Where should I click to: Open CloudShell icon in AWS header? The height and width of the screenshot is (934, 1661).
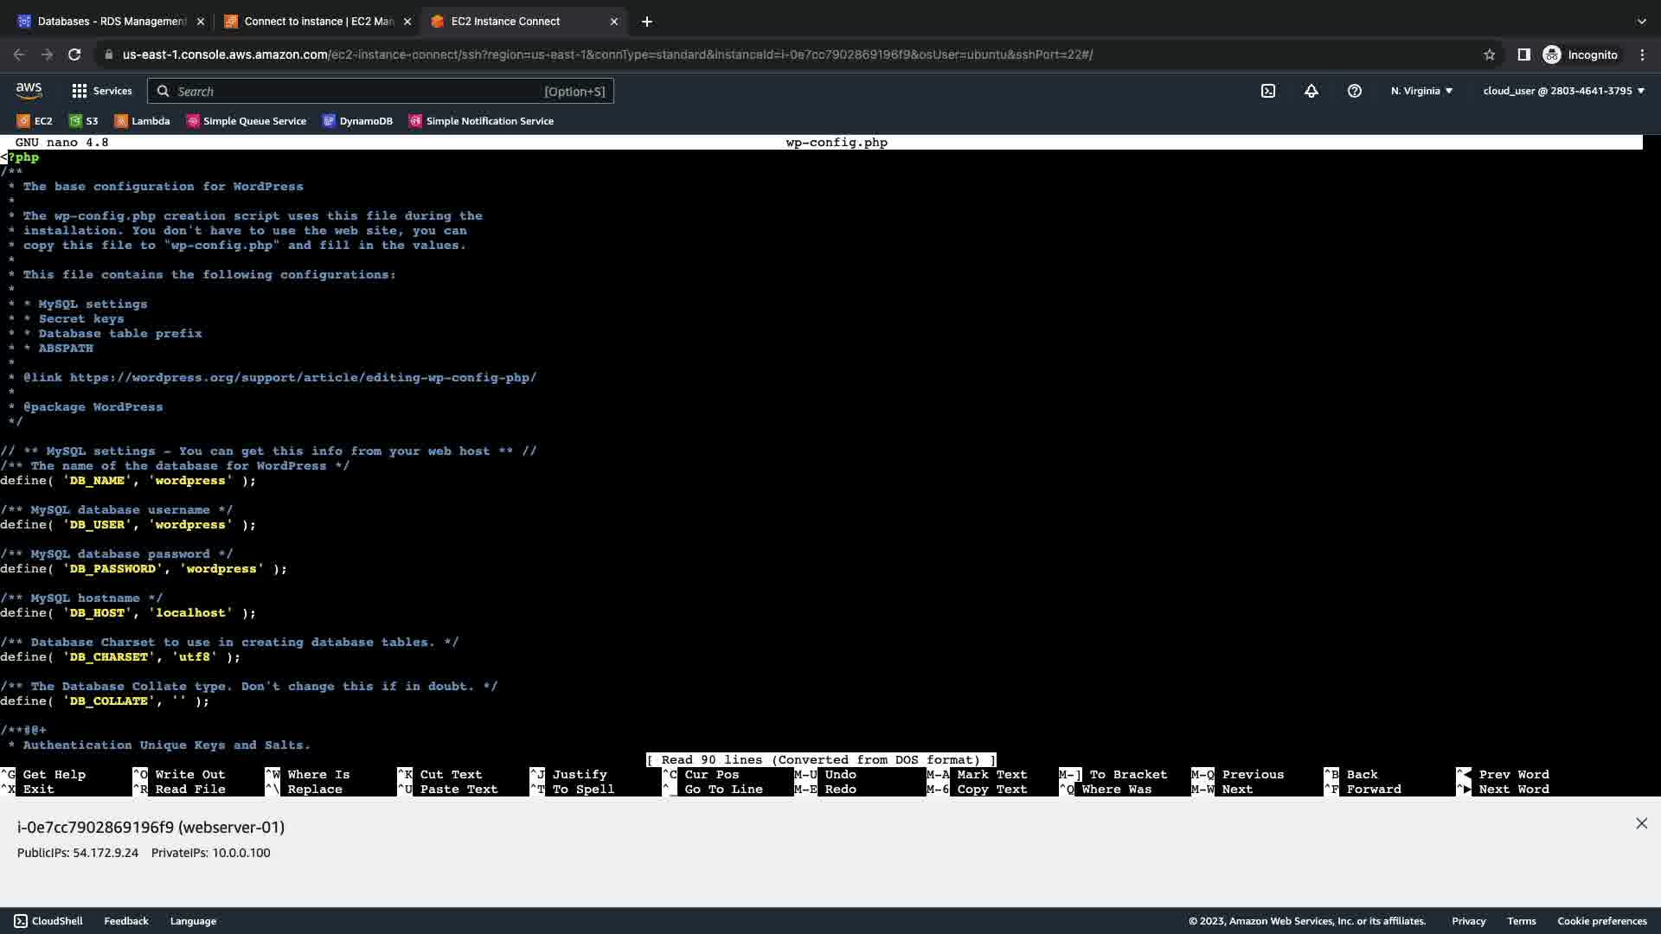1268,91
